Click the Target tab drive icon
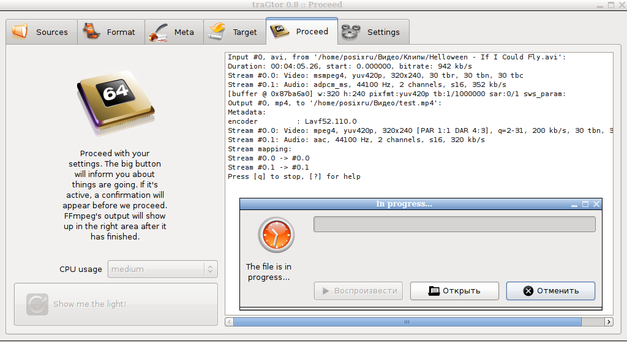The height and width of the screenshot is (343, 627). [x=217, y=31]
